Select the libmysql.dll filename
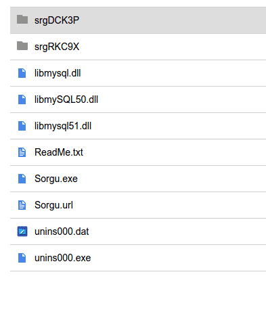The width and height of the screenshot is (266, 312). [58, 73]
